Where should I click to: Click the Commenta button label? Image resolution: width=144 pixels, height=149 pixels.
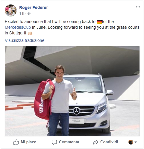pyautogui.click(x=69, y=142)
